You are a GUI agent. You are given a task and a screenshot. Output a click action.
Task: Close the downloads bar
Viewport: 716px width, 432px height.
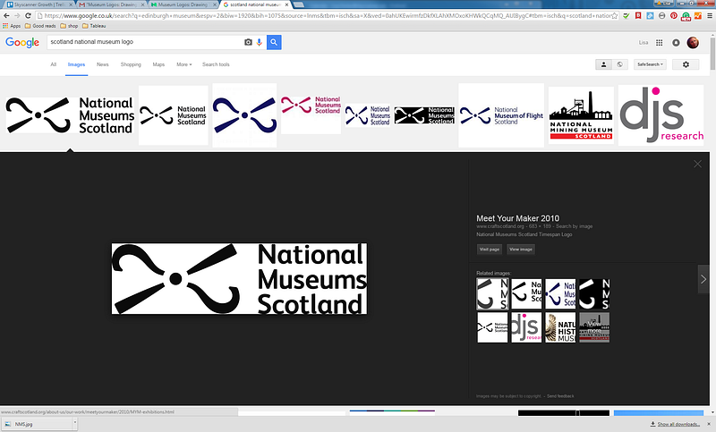click(709, 424)
